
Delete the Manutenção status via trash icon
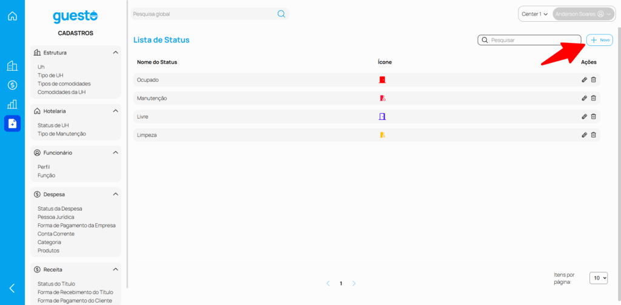594,98
